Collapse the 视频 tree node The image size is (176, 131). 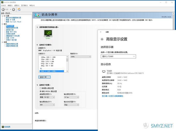pyautogui.click(x=3, y=42)
